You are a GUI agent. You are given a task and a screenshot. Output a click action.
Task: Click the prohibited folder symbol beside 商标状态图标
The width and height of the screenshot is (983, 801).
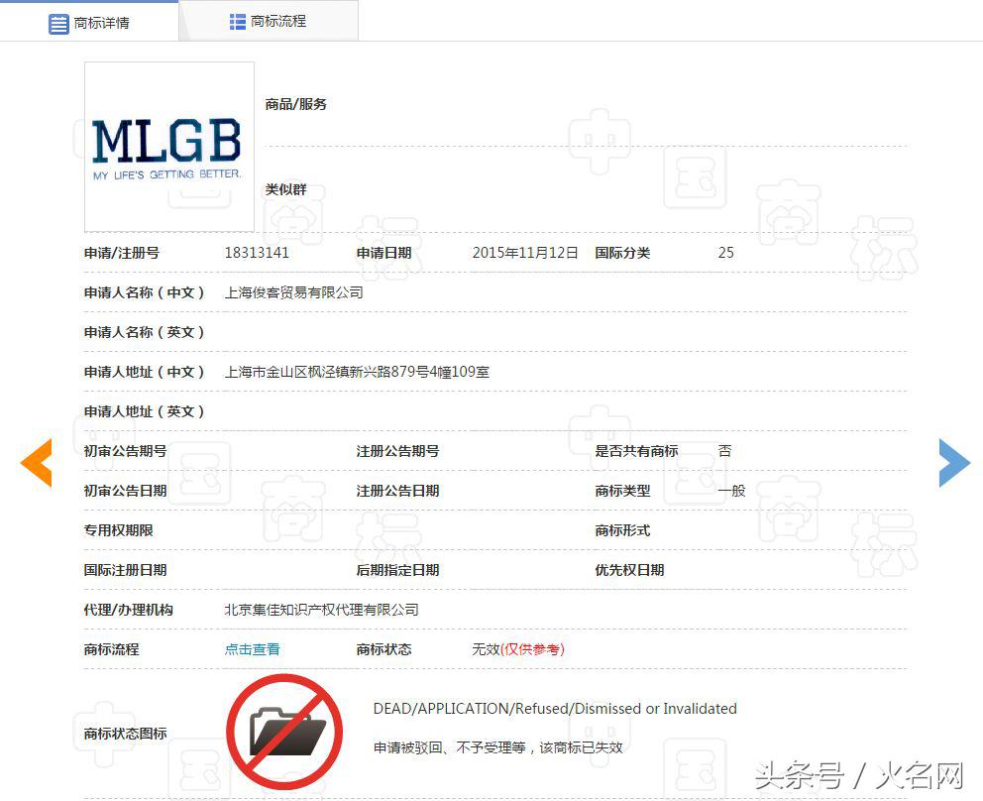pyautogui.click(x=285, y=732)
